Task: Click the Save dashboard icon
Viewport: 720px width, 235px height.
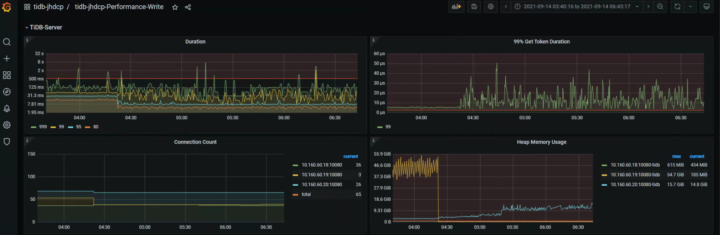Action: point(474,7)
